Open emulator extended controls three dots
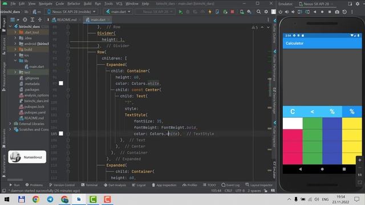Screen dimensions: 365x205 (x=352, y=11)
